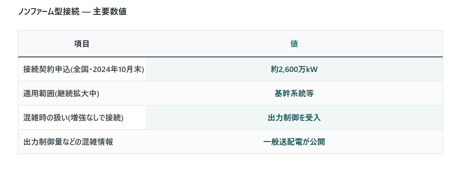461x178 pixels.
Task: Select the 約2,600万kW value cell
Action: pos(294,69)
